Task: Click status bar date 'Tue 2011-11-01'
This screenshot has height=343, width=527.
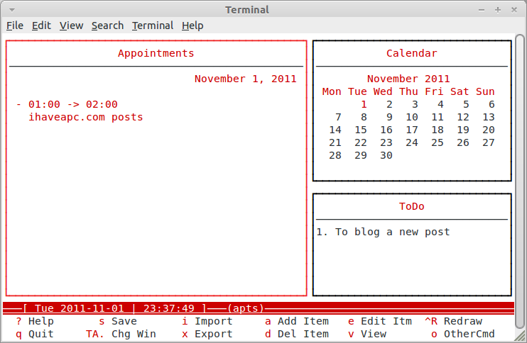Action: coord(80,308)
